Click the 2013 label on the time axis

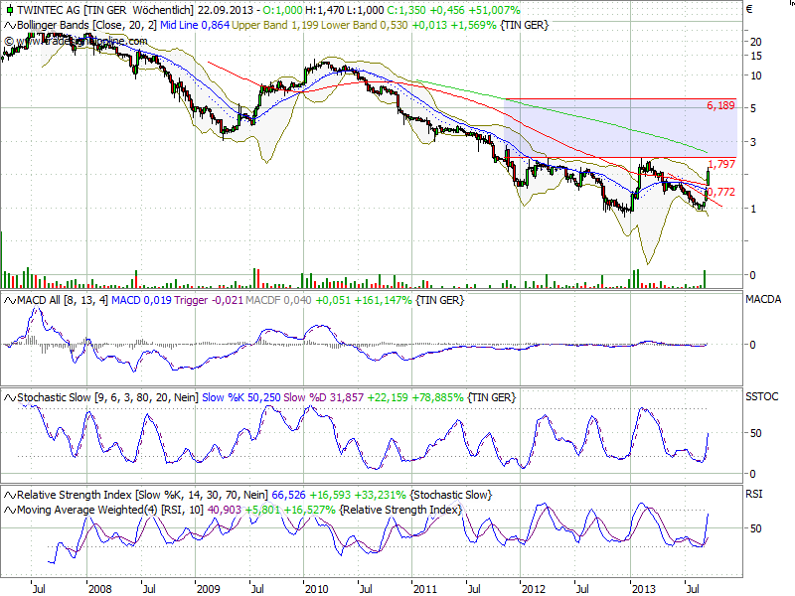point(643,588)
